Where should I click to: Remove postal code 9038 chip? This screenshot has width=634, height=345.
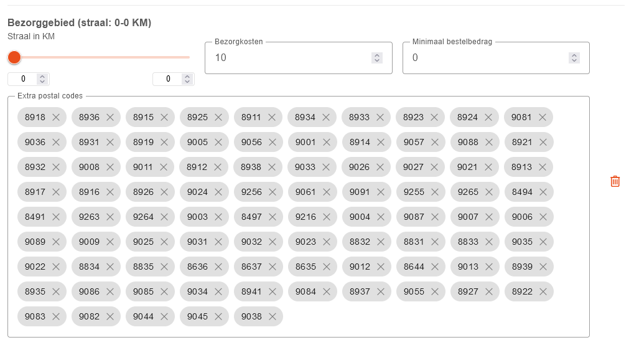273,316
